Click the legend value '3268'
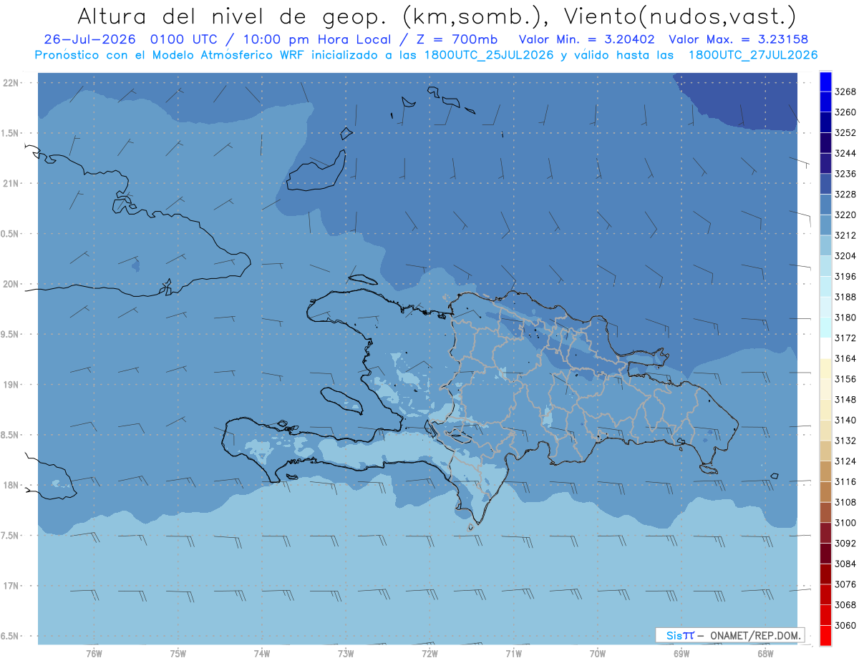 pos(845,92)
